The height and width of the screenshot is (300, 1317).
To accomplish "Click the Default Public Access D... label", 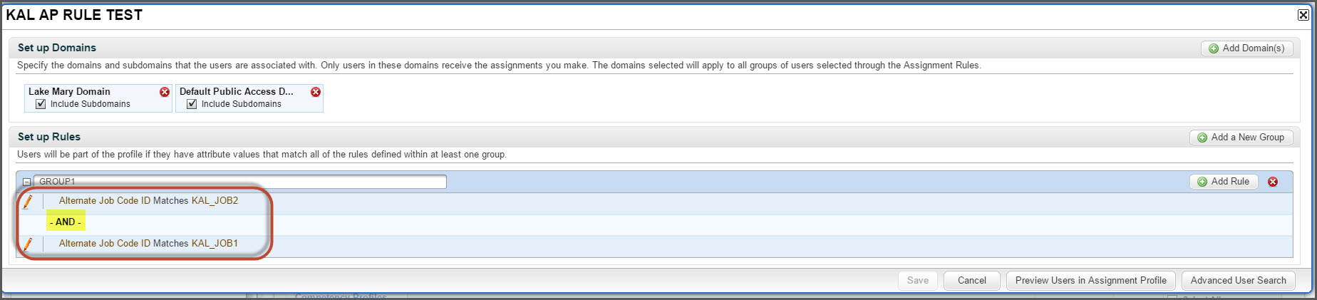I will pos(237,91).
